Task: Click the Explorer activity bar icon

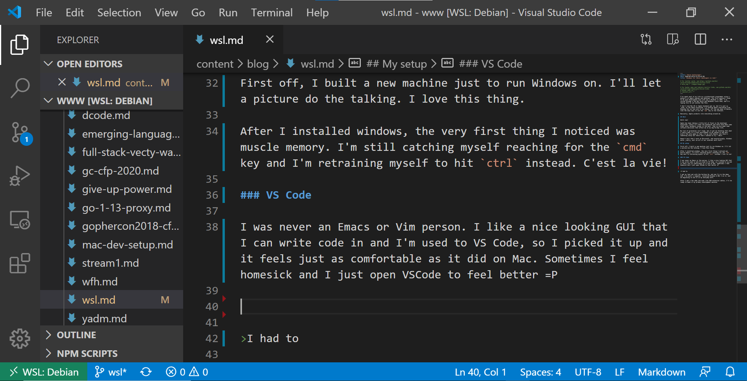Action: pyautogui.click(x=19, y=45)
